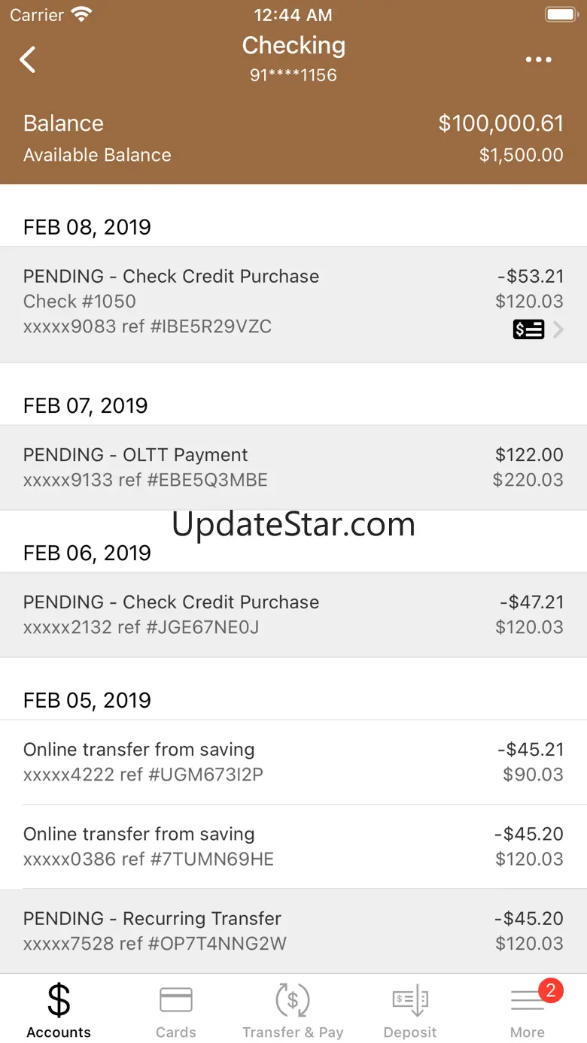Tap the Accounts dollar sign icon
This screenshot has height=1043, width=587.
[59, 1001]
